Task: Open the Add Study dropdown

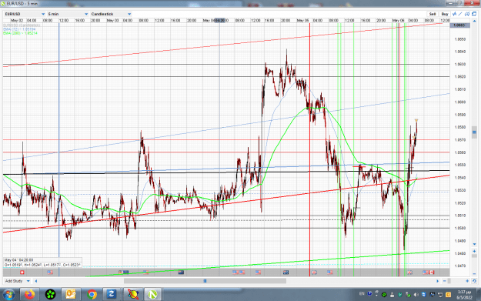Action: tap(17, 281)
